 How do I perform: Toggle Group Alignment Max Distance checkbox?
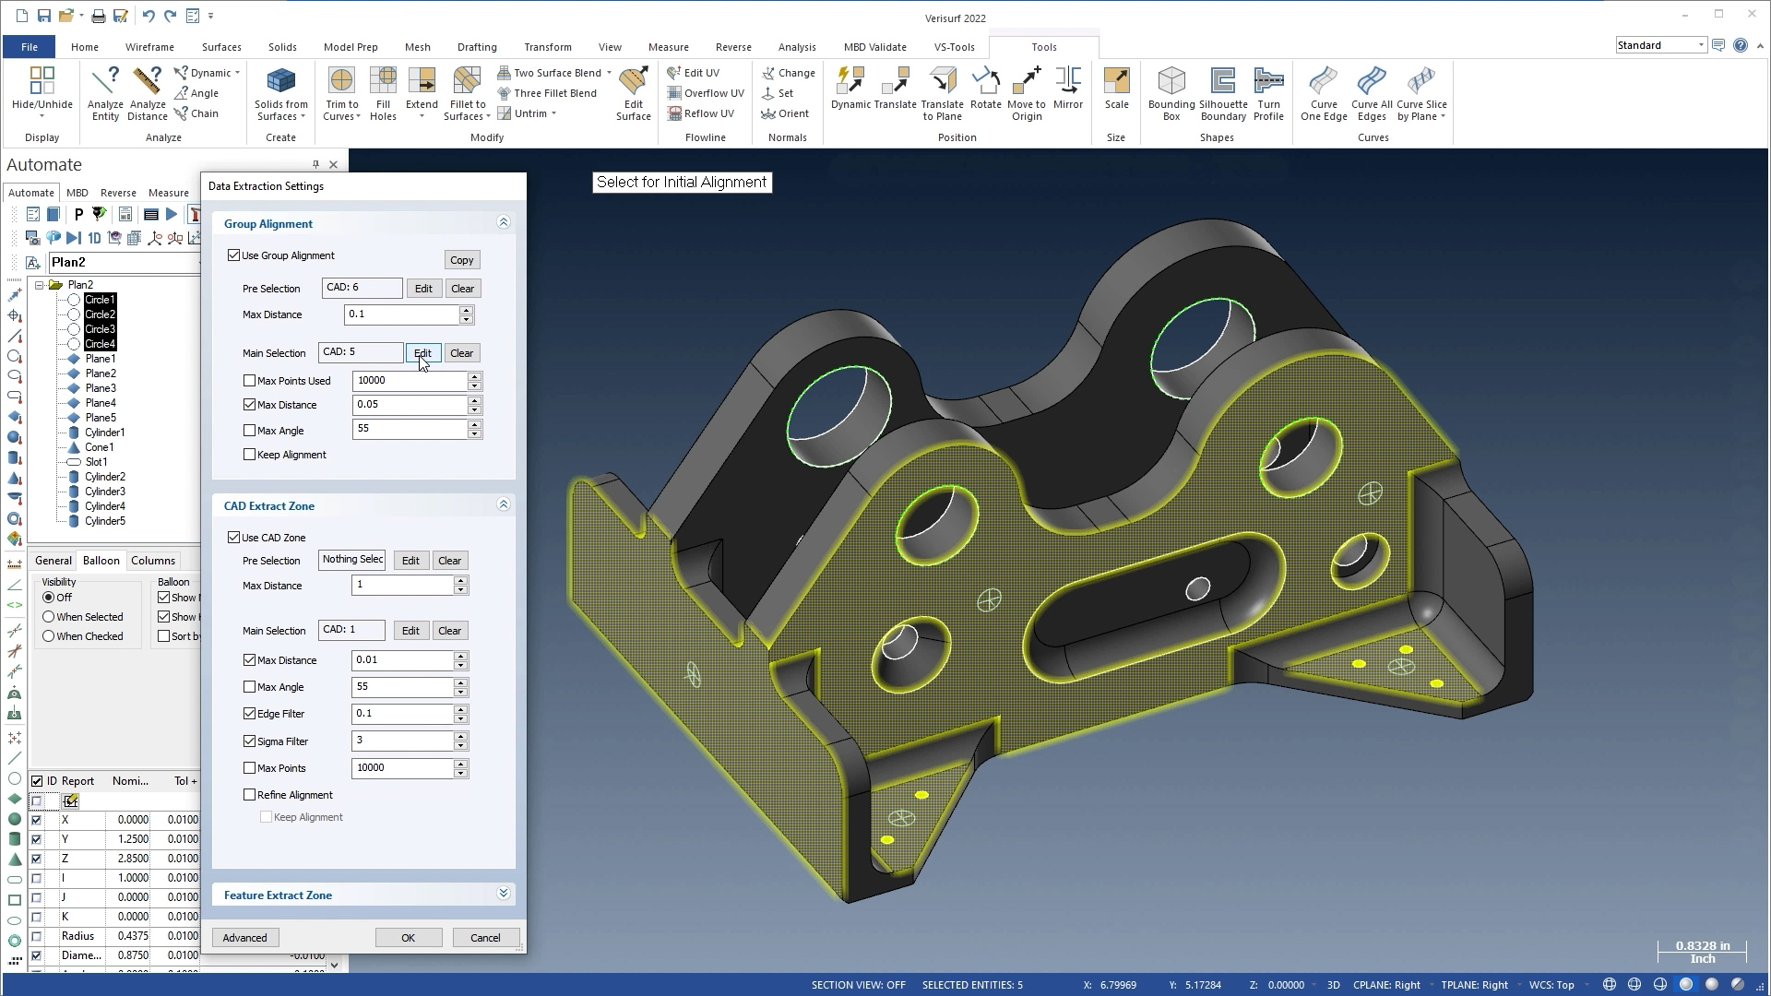pyautogui.click(x=249, y=404)
